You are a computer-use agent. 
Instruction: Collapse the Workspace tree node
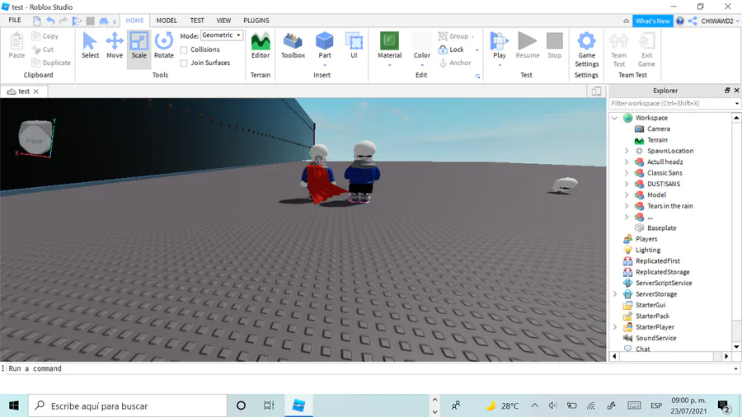coord(615,118)
